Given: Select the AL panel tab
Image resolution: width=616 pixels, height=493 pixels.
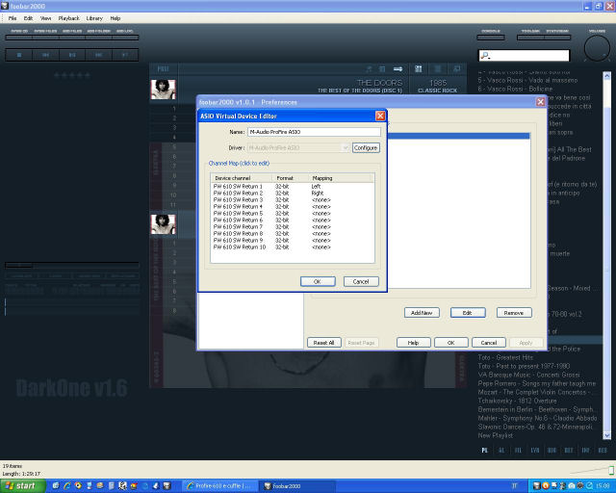Looking at the screenshot, I should (501, 450).
